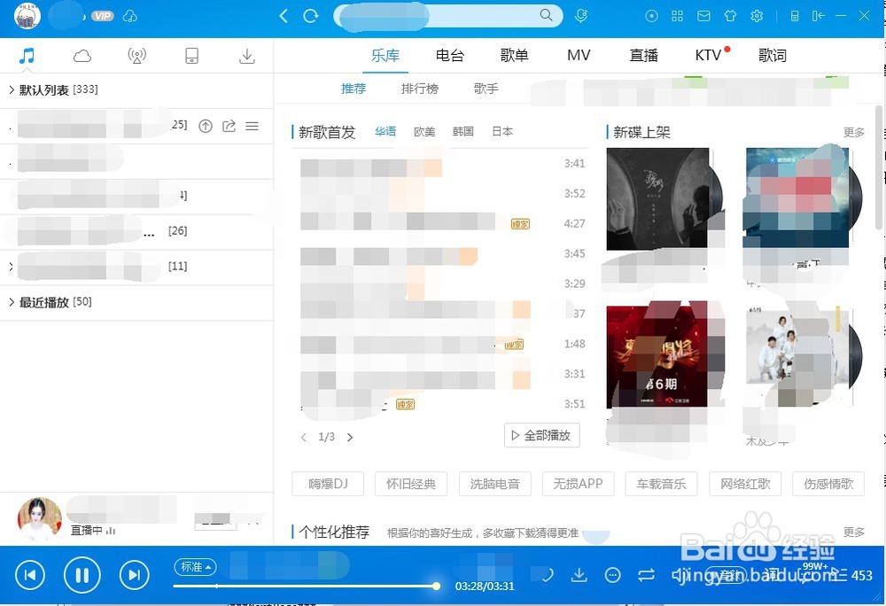Expand the 最近播放 list
The width and height of the screenshot is (886, 606).
coord(12,302)
